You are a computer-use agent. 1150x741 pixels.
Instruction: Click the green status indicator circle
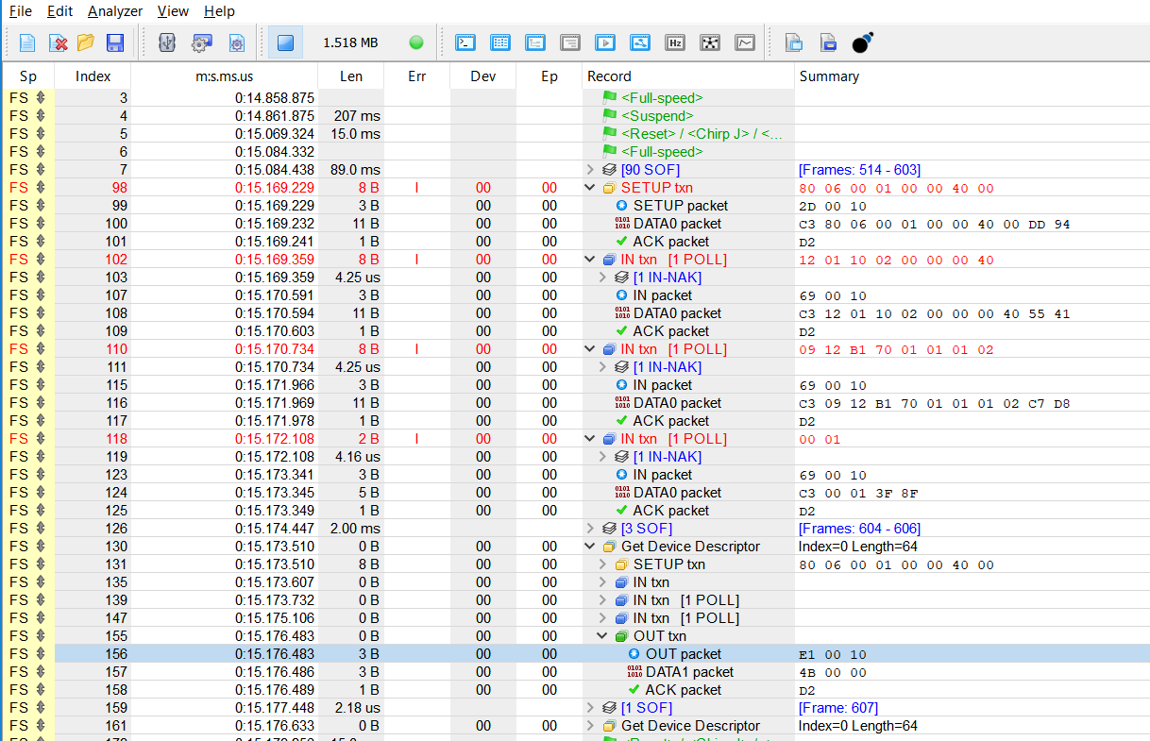coord(416,42)
